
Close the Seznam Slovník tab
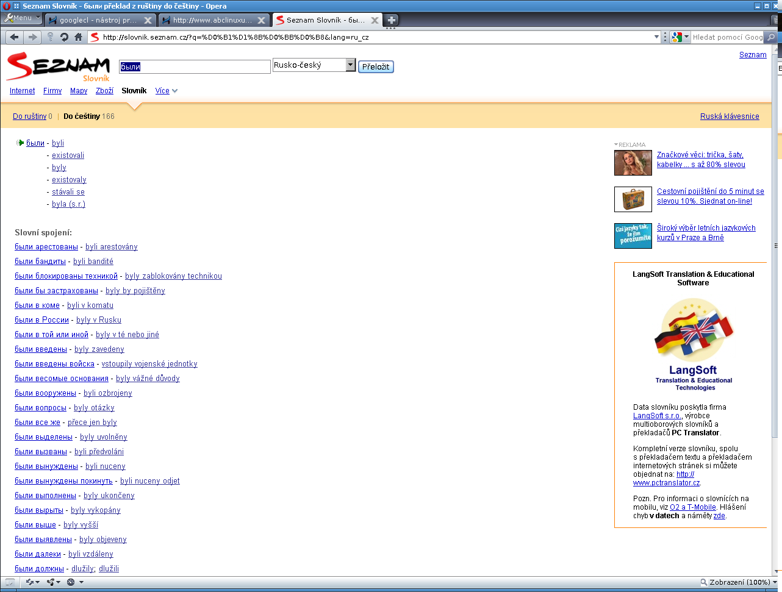pos(374,20)
